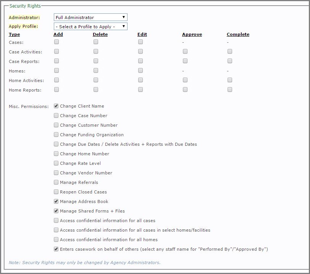Check Complete permission for Case Activities
The height and width of the screenshot is (274, 310).
pyautogui.click(x=230, y=52)
